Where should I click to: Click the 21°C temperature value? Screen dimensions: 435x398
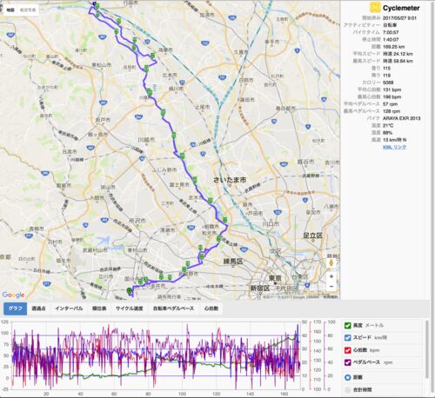click(388, 125)
